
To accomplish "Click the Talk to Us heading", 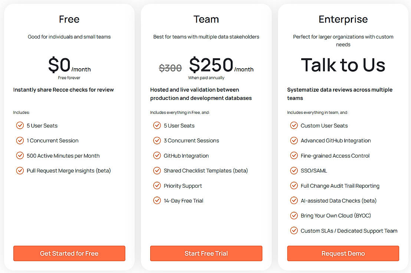I will point(343,65).
